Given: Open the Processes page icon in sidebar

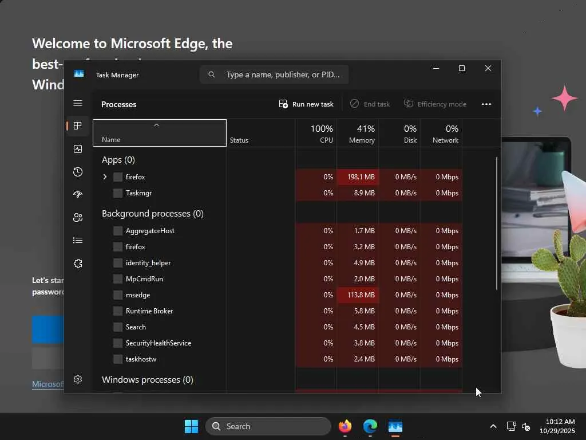Looking at the screenshot, I should tap(78, 125).
